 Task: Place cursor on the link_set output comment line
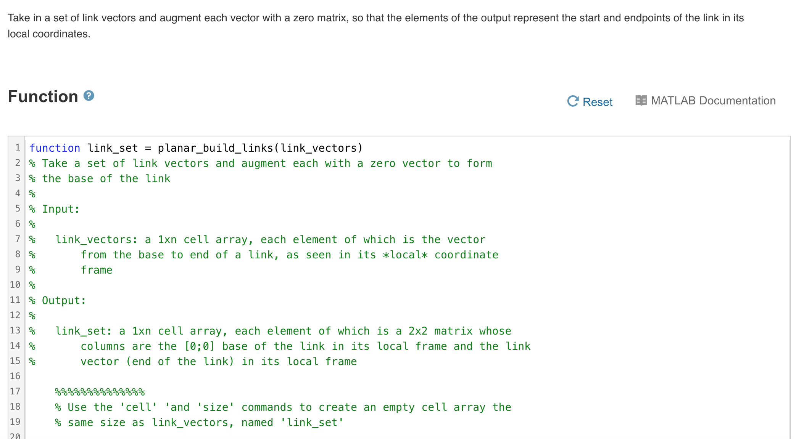[x=282, y=331]
